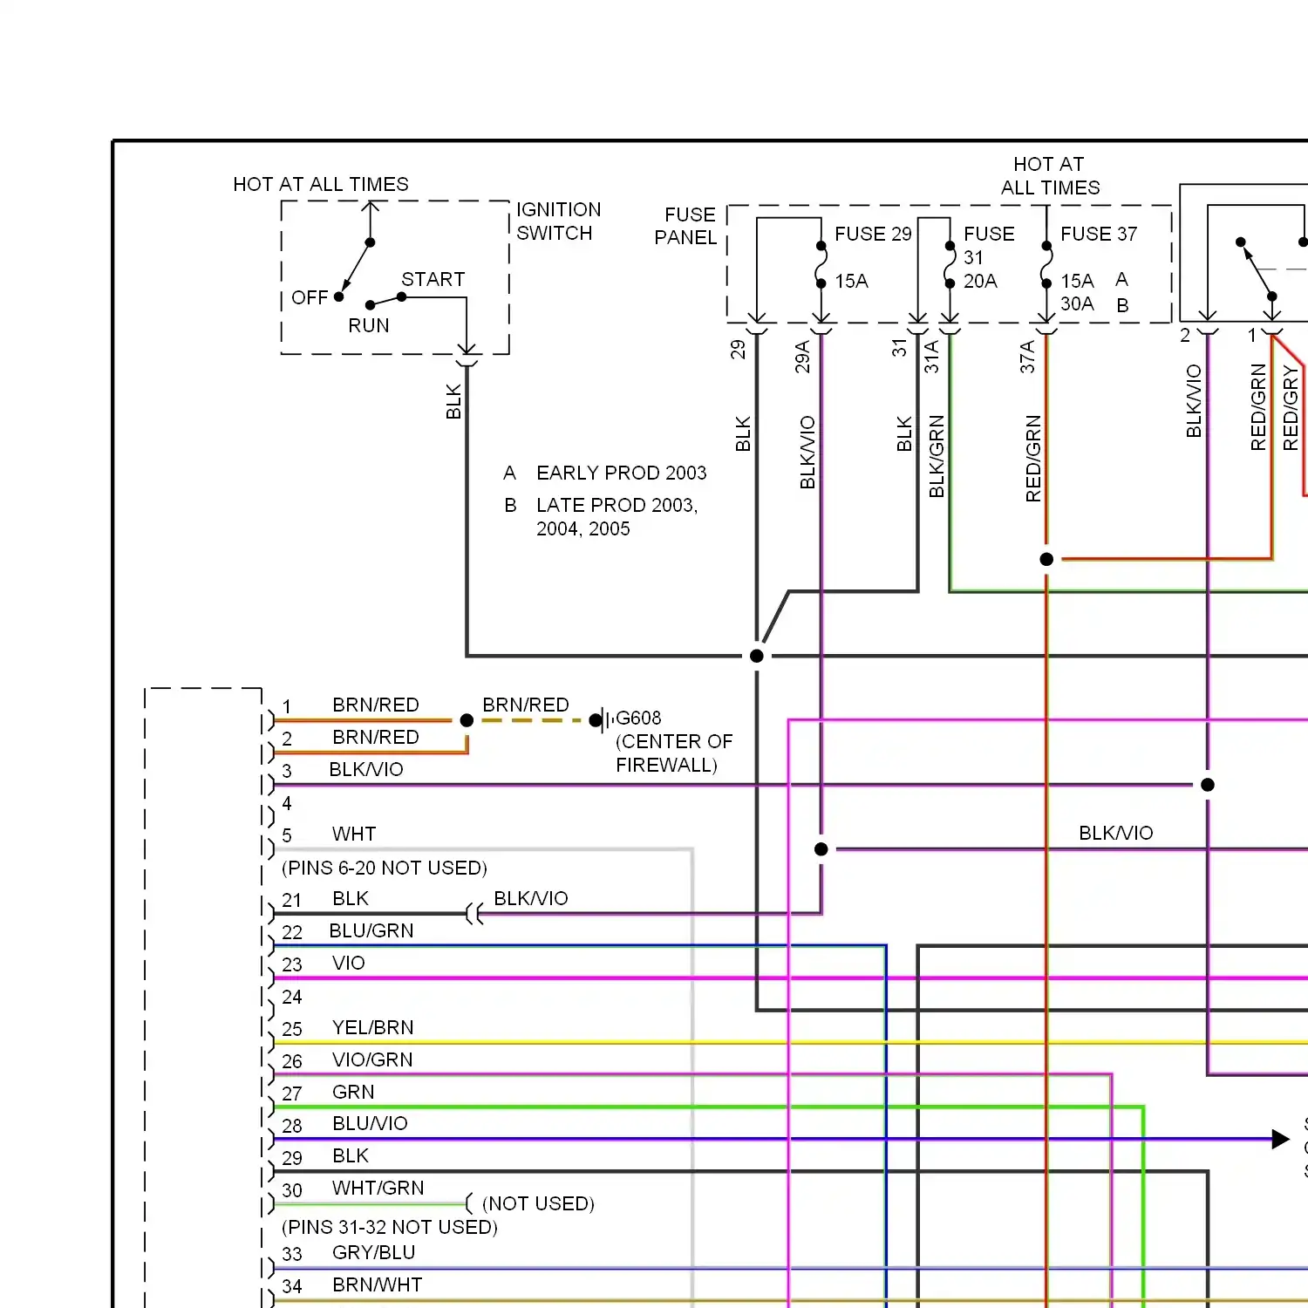Click pin 2 BRN/RED label
This screenshot has height=1308, width=1308.
tap(376, 737)
